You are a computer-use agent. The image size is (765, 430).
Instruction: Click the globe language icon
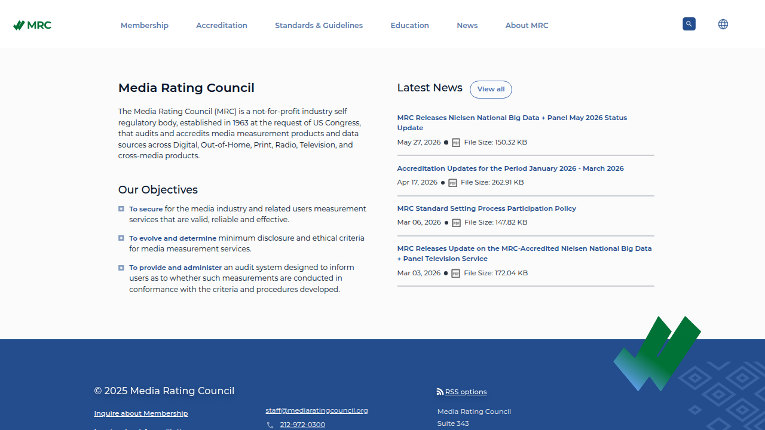coord(723,24)
